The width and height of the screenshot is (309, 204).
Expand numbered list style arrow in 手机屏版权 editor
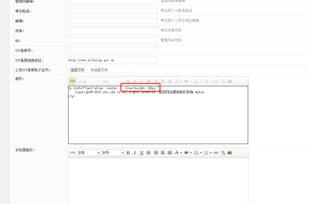point(201,153)
